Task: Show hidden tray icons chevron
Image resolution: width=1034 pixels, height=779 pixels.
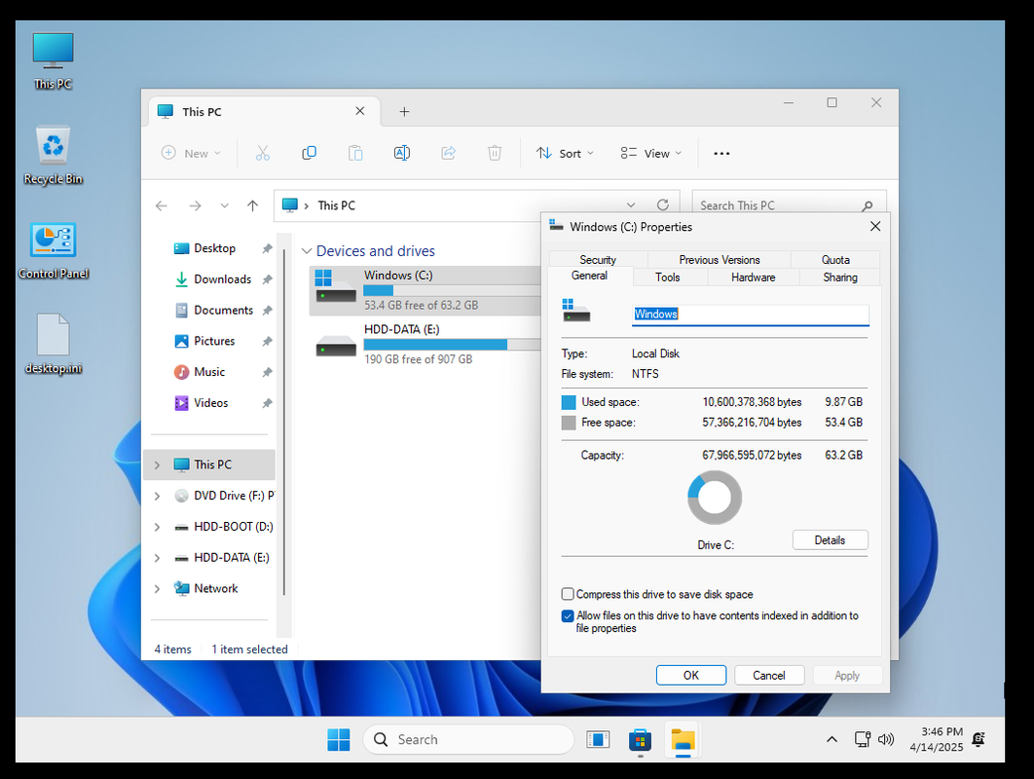Action: pyautogui.click(x=832, y=739)
